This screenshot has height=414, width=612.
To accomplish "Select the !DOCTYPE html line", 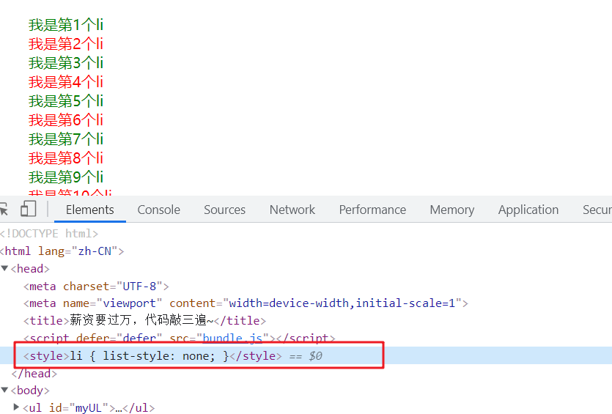I will [49, 233].
